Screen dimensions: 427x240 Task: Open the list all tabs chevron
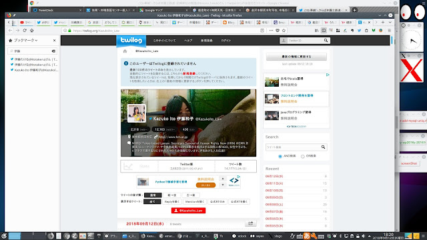coord(390,22)
